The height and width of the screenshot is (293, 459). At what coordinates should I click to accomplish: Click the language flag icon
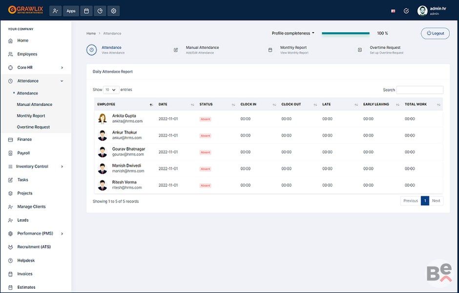click(x=393, y=11)
